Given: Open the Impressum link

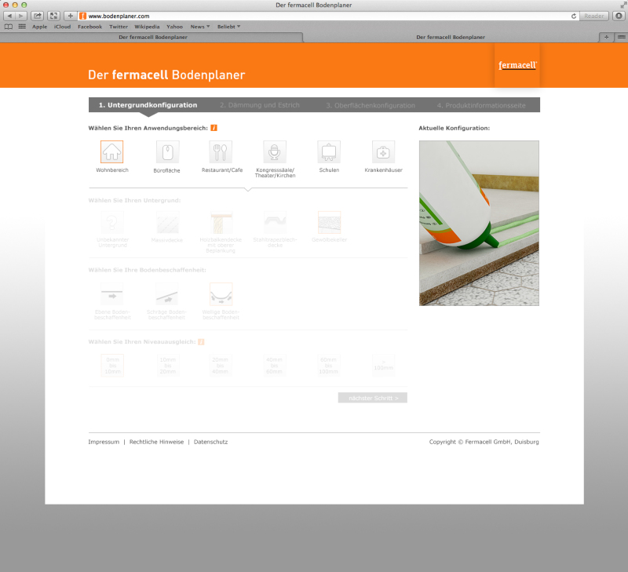Looking at the screenshot, I should tap(104, 442).
